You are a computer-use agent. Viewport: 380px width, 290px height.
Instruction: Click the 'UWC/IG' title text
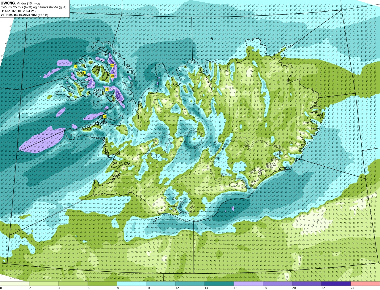[x=7, y=3]
